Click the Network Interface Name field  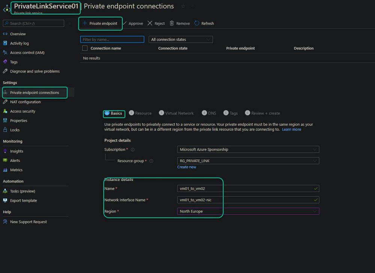tap(248, 200)
